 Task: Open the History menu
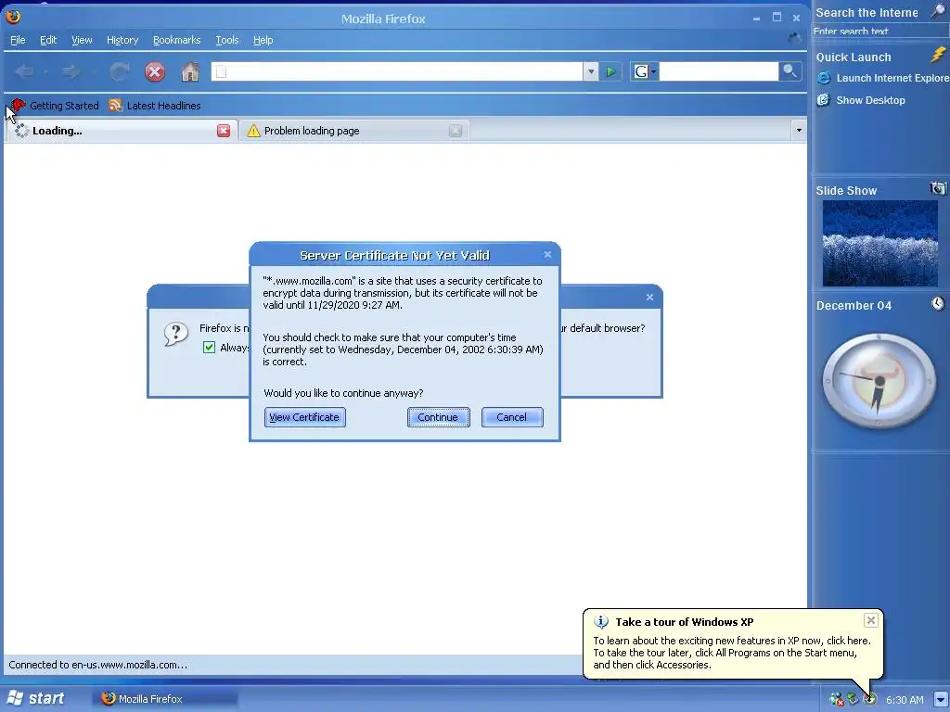pos(122,40)
